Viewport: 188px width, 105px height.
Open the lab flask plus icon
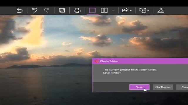[x=161, y=10]
